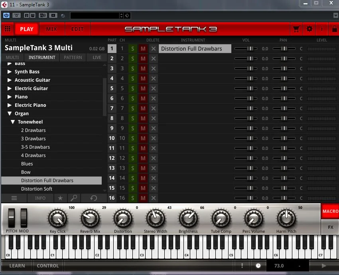Click the host toolbar icon right of A/B button
The width and height of the screenshot is (339, 275).
[x=53, y=15]
